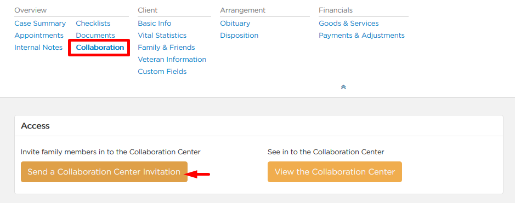The image size is (515, 203).
Task: Select the highlighted Collaboration link
Action: click(100, 48)
